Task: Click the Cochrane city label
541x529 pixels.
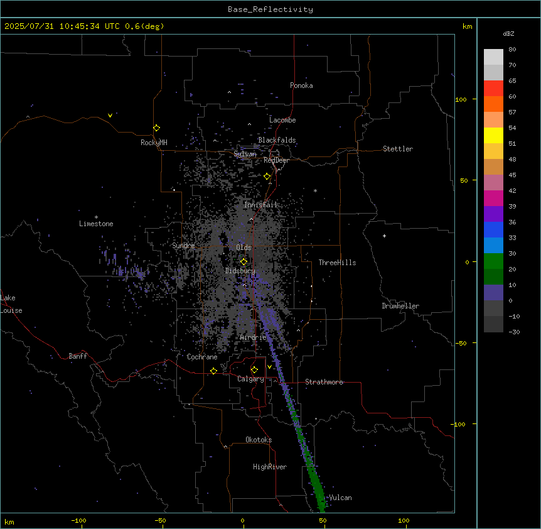Action: tap(202, 357)
